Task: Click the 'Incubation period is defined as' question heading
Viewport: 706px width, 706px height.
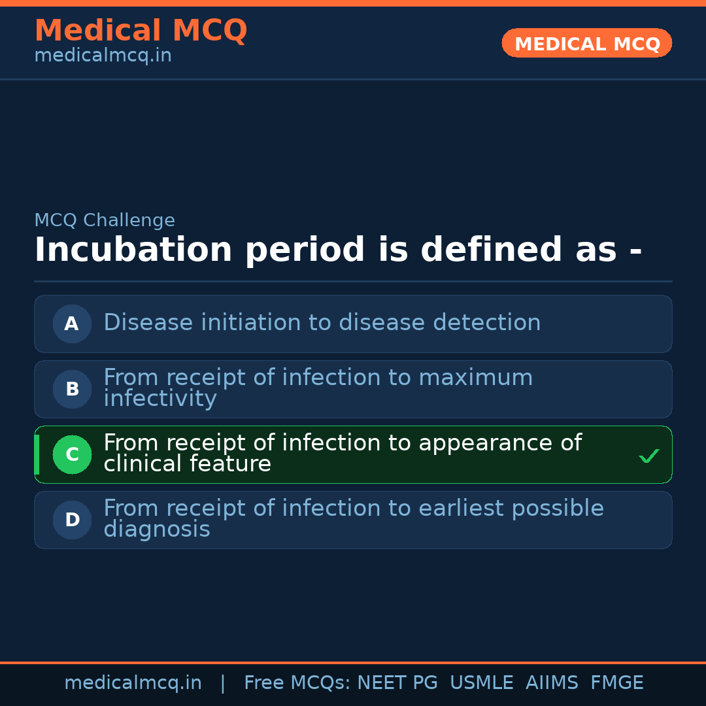Action: pyautogui.click(x=338, y=250)
